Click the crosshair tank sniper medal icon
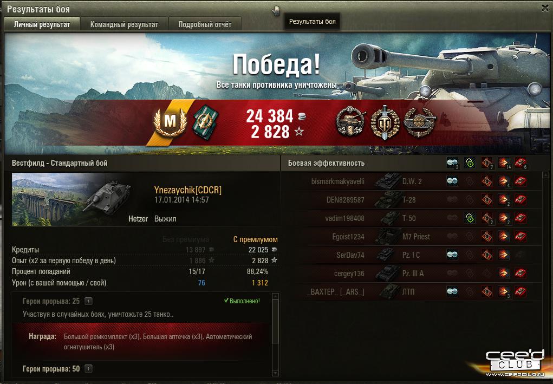The height and width of the screenshot is (384, 553). [x=419, y=122]
